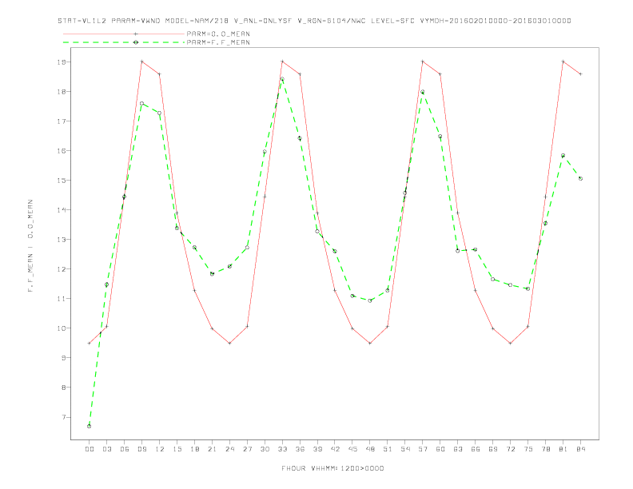Click the green dashed line legend sample
This screenshot has width=633, height=489.
[x=124, y=42]
